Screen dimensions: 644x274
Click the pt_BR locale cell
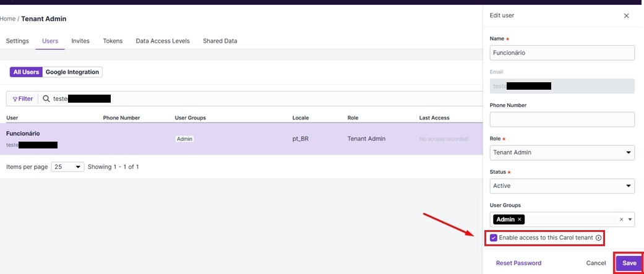point(300,139)
